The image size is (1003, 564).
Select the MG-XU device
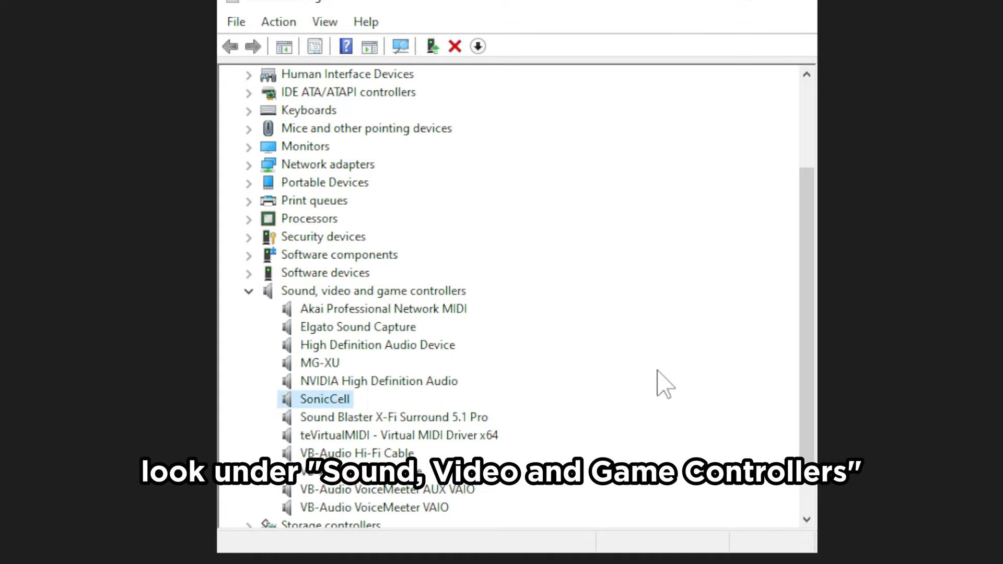(320, 363)
